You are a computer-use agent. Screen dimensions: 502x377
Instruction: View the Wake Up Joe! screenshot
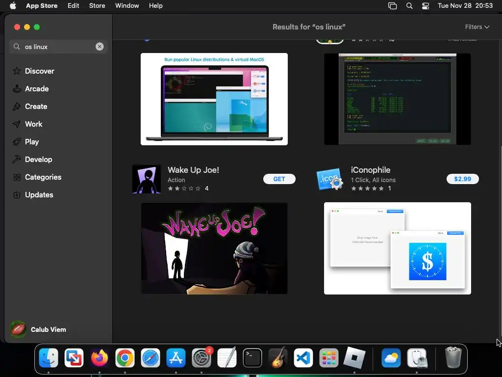214,248
